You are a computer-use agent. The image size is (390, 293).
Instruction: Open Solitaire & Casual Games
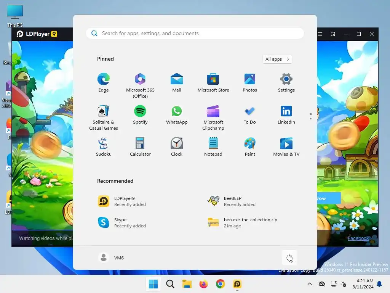pos(104,118)
